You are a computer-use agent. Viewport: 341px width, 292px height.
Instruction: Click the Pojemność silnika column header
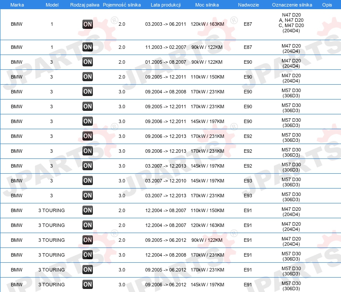click(x=122, y=5)
